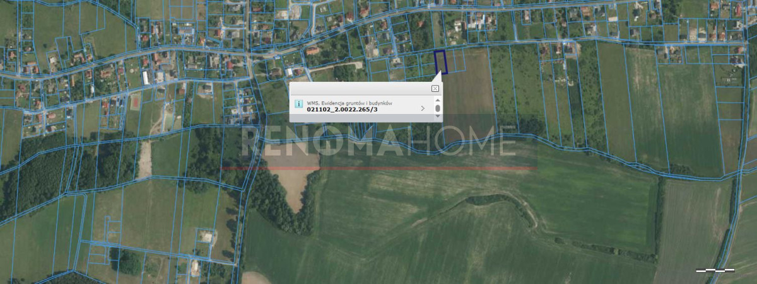Click the RENOMA HOME watermark logo
Image resolution: width=757 pixels, height=284 pixels.
(378, 142)
